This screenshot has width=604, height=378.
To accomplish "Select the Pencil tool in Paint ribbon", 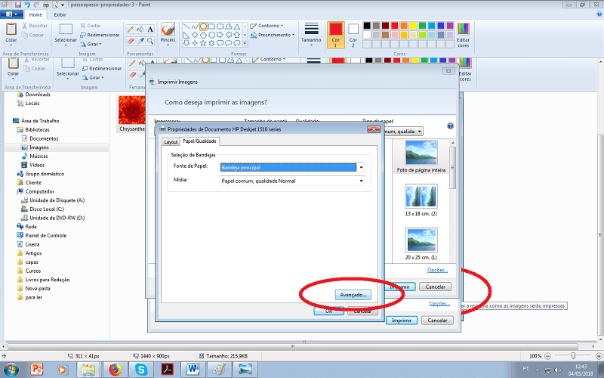I will pyautogui.click(x=131, y=29).
